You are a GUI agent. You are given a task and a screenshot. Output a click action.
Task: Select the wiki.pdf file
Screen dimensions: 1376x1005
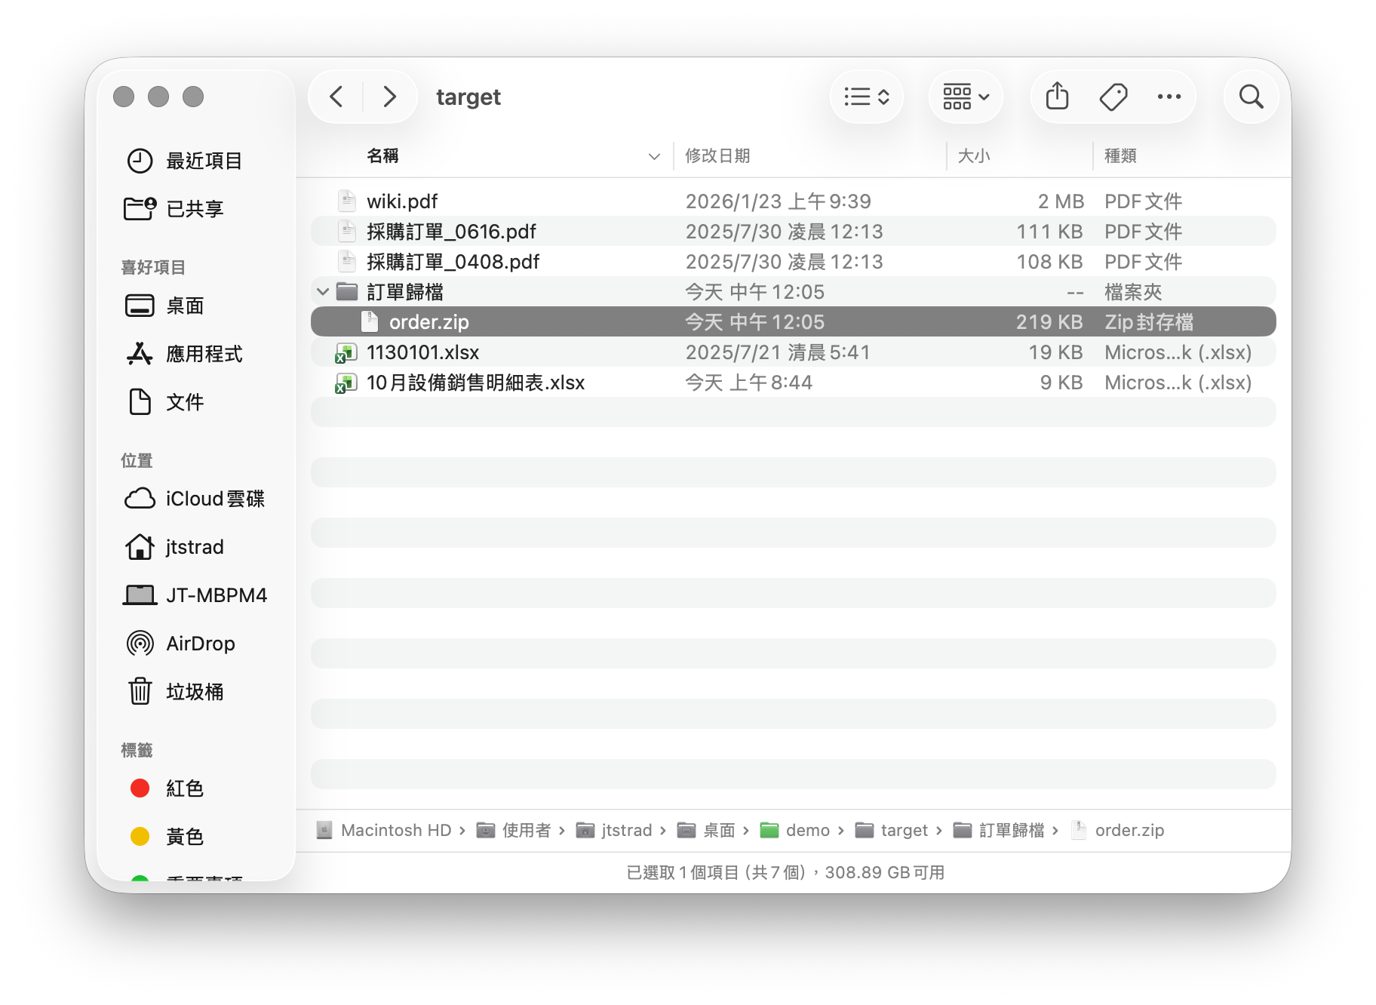tap(402, 201)
